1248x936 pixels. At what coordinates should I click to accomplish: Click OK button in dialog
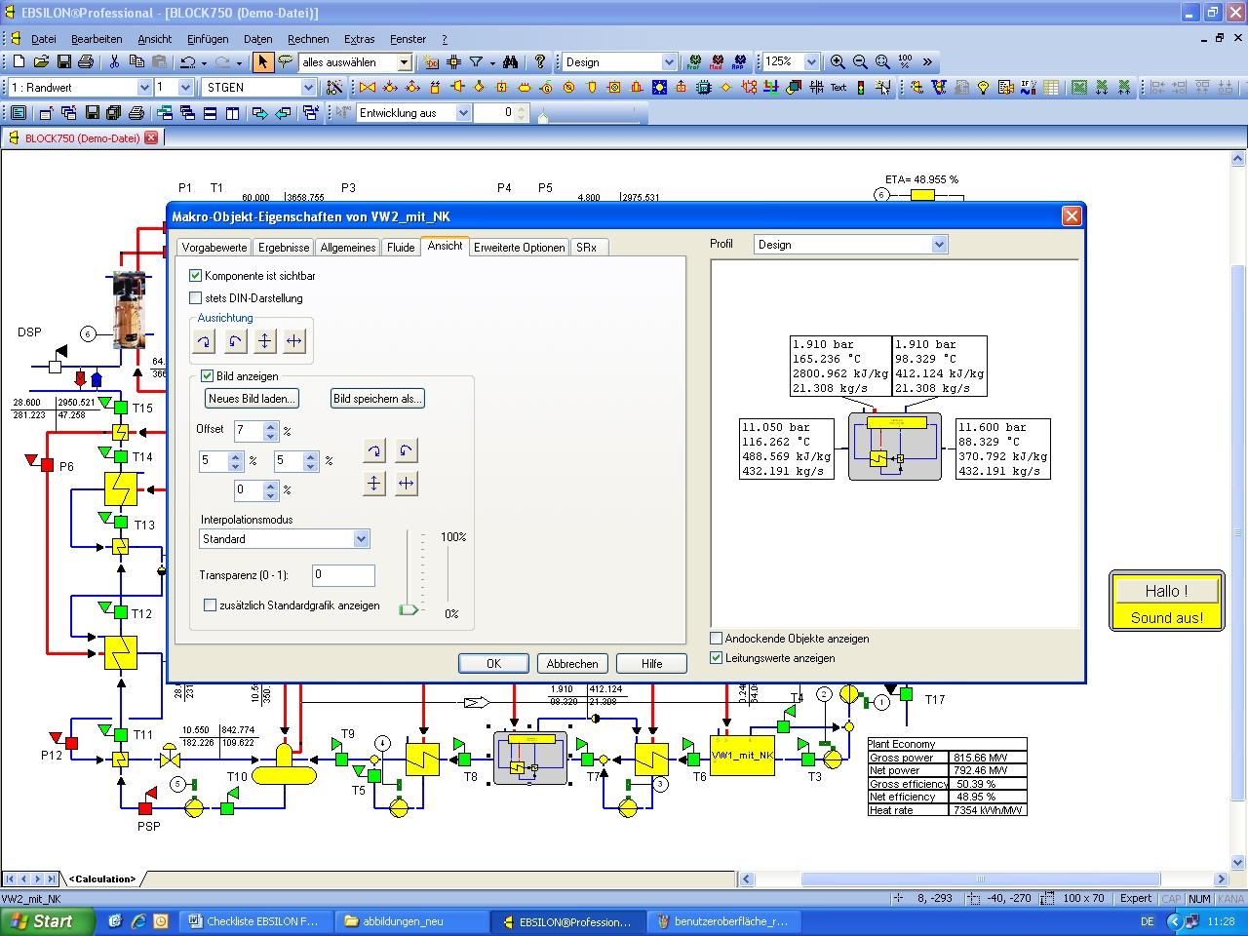pos(493,664)
